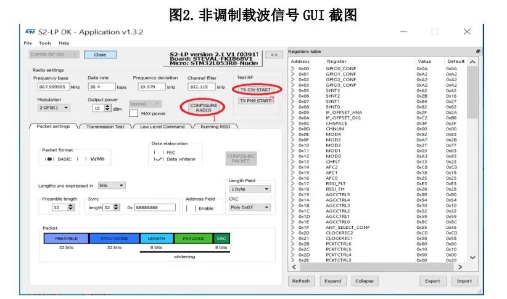Expand the 0x1F ANT_SELECT_CONF register row
Viewport: 507px width, 299px height.
pyautogui.click(x=292, y=228)
